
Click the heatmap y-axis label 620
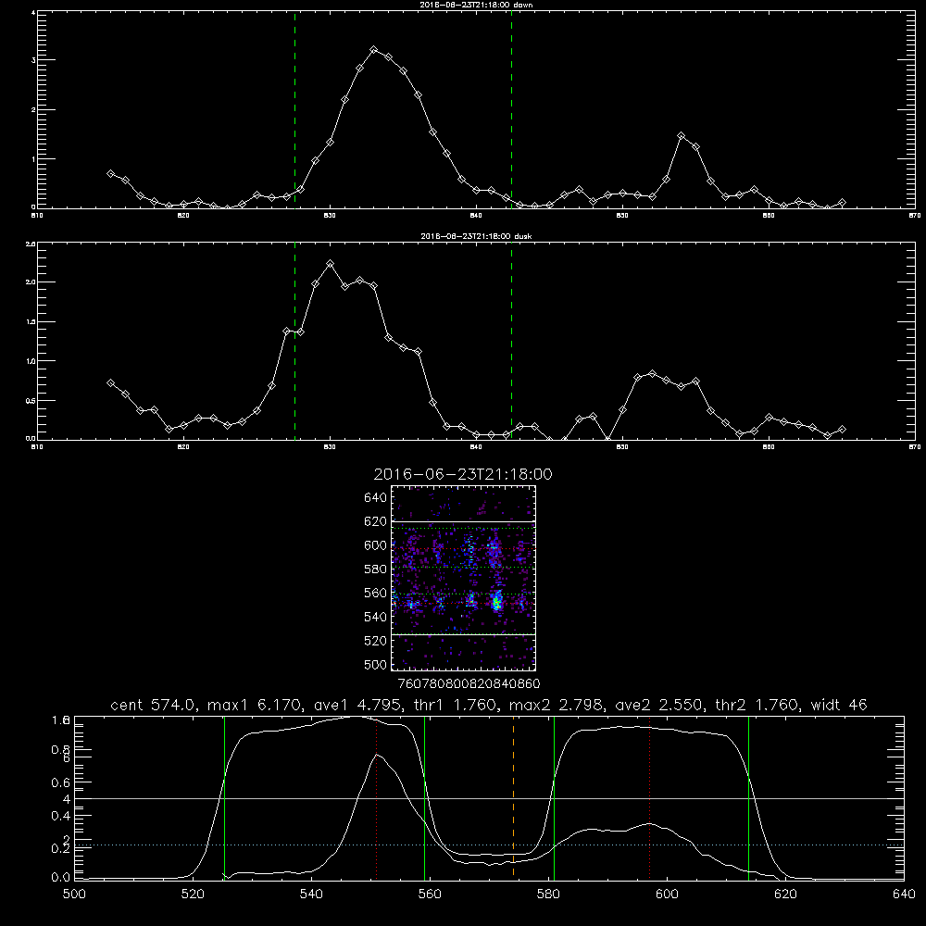pos(376,521)
